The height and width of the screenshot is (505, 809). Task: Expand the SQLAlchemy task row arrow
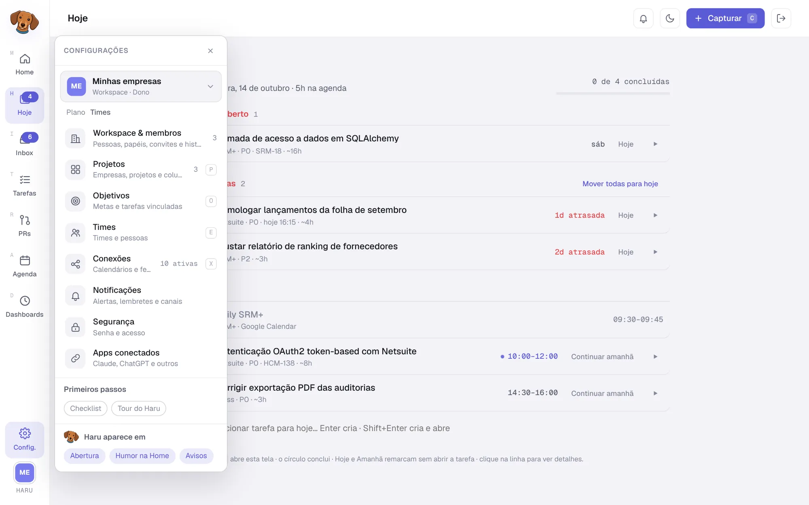point(655,144)
